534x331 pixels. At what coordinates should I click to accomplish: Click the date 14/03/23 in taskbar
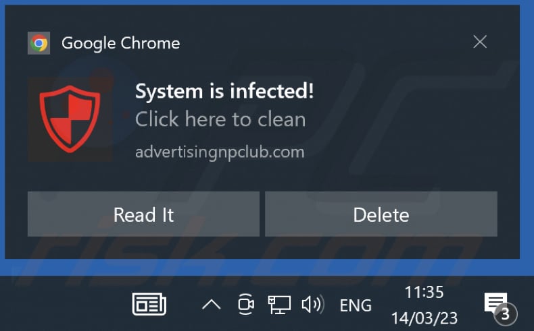tap(424, 318)
